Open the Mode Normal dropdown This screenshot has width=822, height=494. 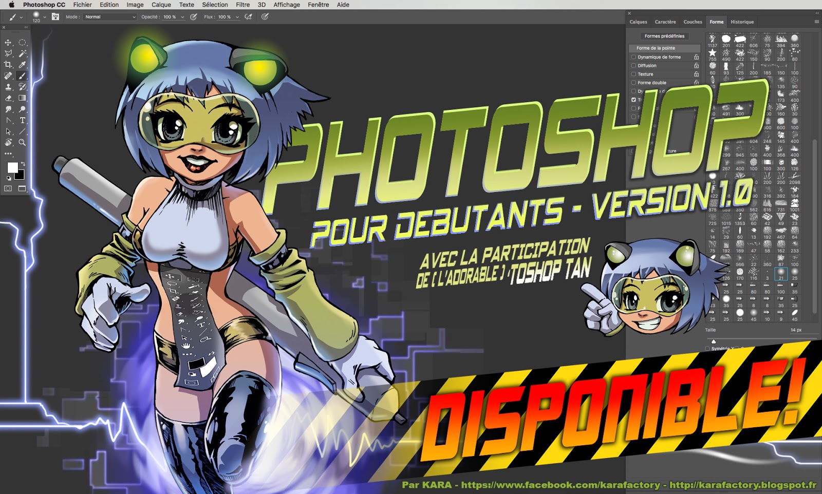(x=110, y=17)
